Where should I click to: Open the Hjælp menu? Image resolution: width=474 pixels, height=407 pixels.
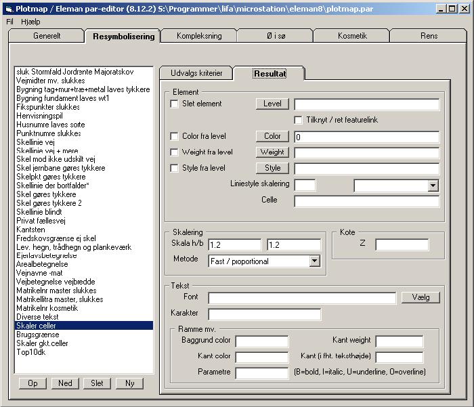pos(30,22)
